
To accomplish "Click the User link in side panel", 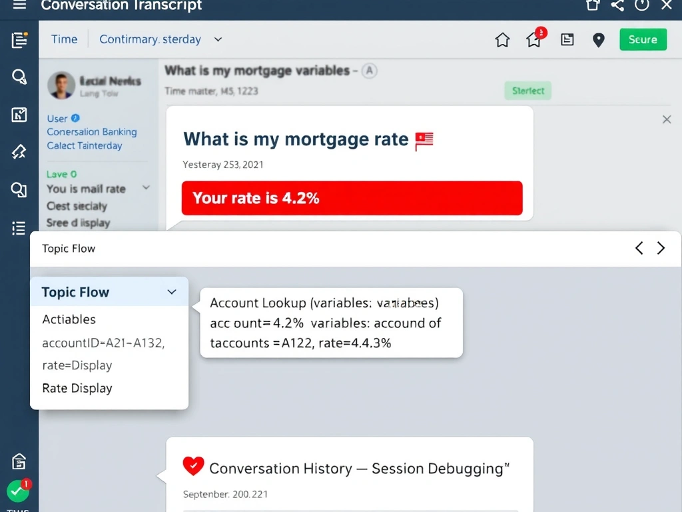I will 57,119.
